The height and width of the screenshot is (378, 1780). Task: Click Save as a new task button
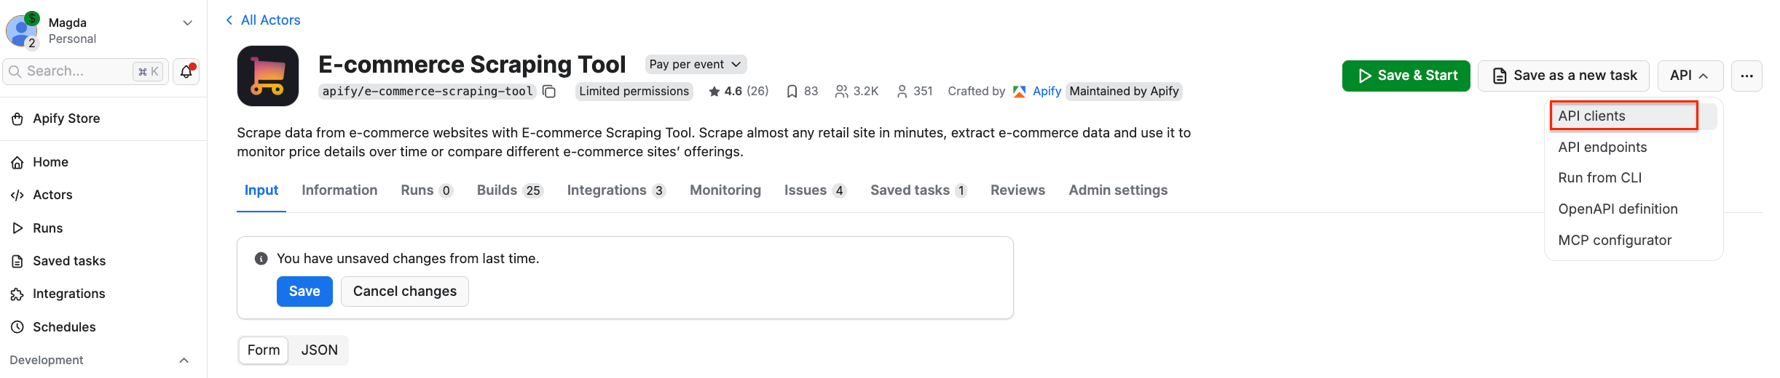point(1564,76)
